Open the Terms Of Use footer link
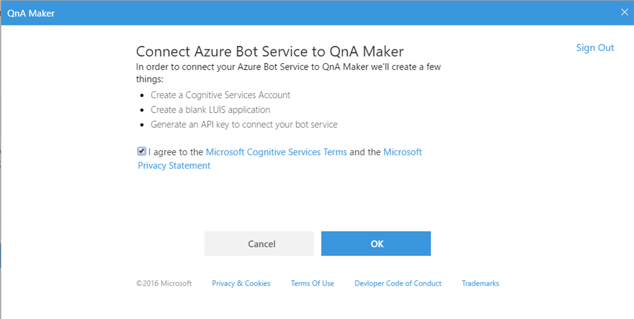 click(x=312, y=283)
